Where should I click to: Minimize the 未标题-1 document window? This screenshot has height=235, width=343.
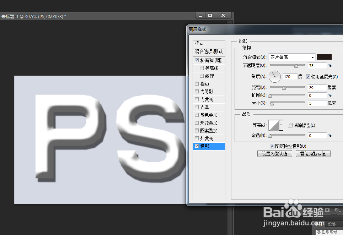pos(200,16)
